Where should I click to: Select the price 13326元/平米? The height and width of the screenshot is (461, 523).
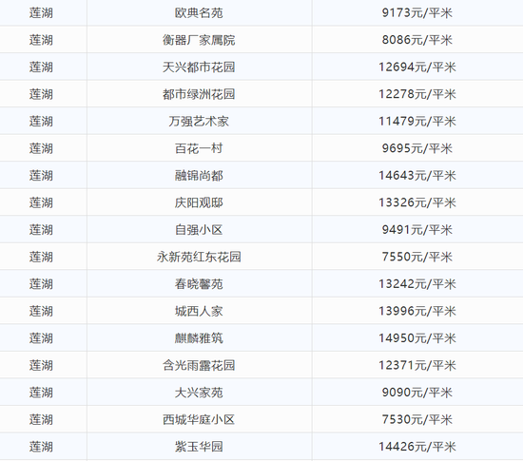(417, 202)
